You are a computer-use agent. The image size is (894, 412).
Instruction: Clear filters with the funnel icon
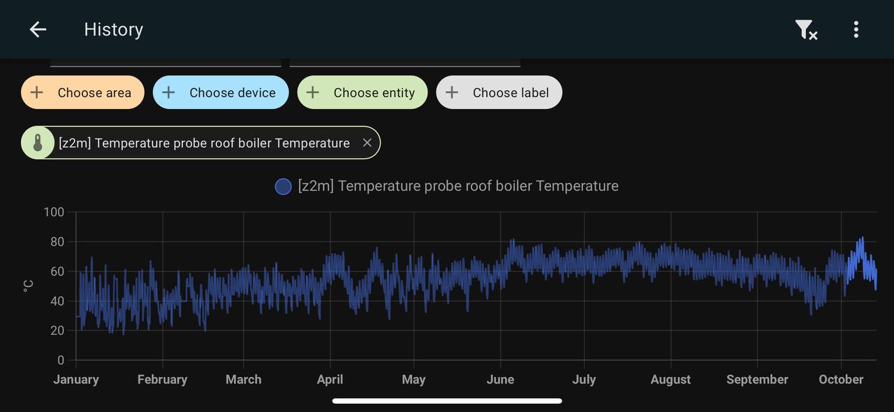coord(806,29)
